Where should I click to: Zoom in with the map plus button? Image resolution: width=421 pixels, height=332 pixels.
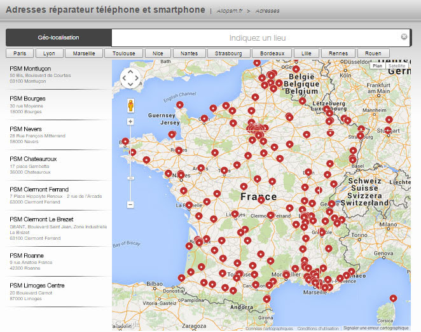[130, 121]
